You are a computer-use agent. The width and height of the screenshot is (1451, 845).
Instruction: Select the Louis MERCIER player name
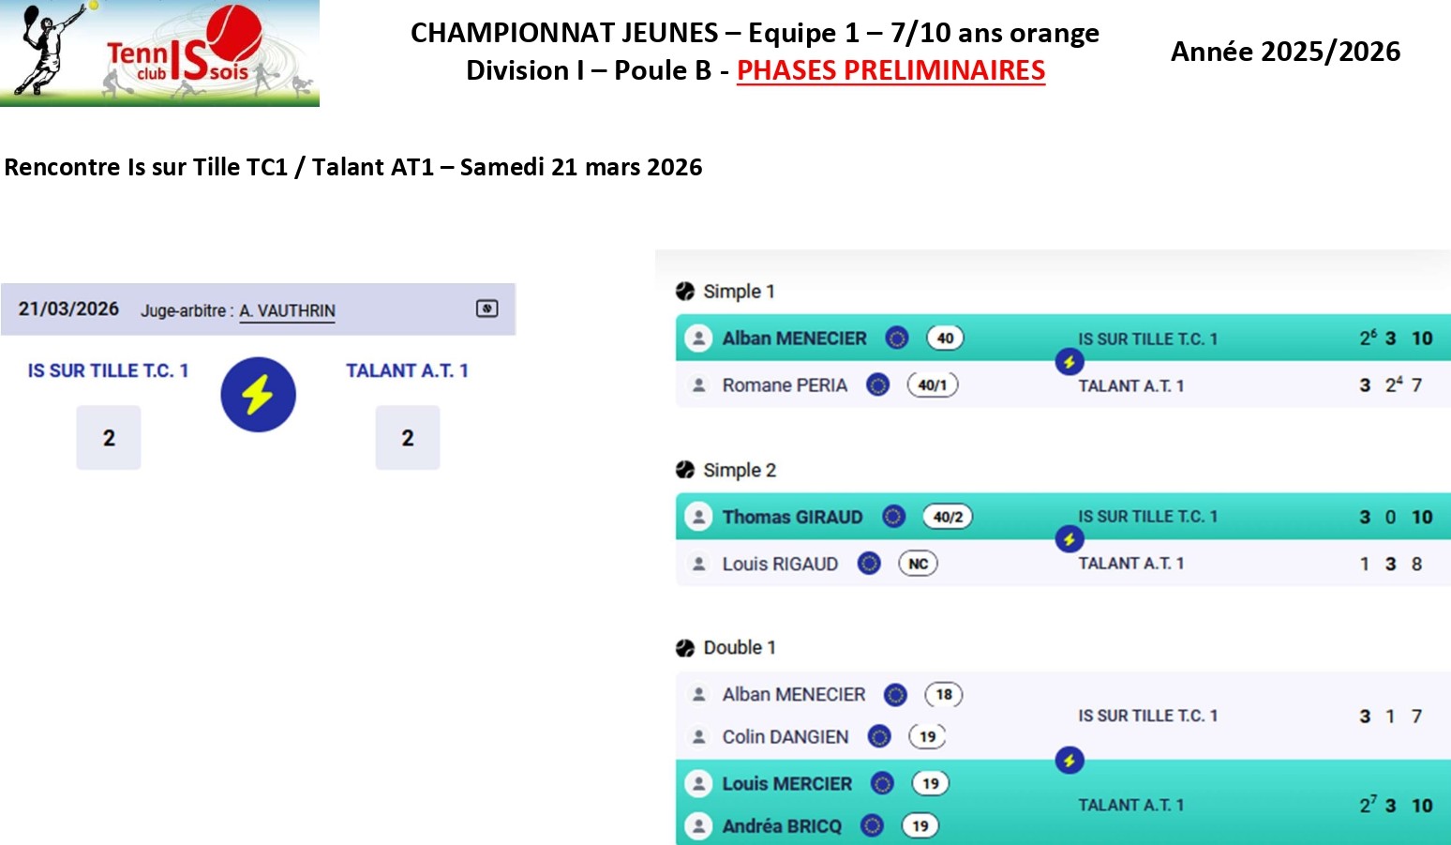(786, 784)
